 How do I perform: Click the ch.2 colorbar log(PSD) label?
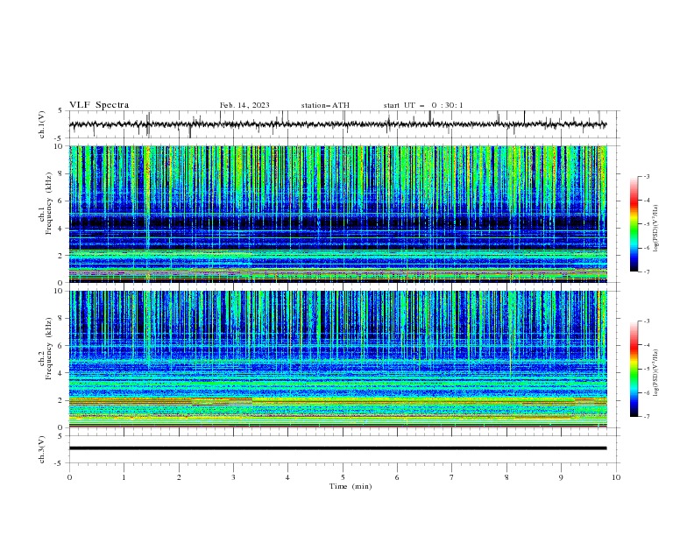click(655, 373)
